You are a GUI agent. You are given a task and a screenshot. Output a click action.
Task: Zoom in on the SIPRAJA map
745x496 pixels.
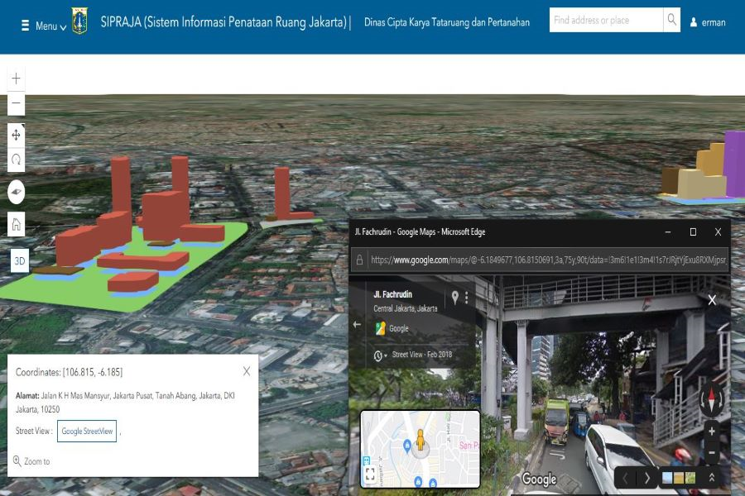pyautogui.click(x=17, y=79)
